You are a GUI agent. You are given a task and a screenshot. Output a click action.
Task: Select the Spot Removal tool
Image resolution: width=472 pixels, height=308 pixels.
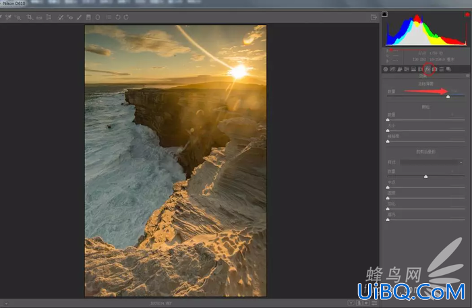[61, 17]
